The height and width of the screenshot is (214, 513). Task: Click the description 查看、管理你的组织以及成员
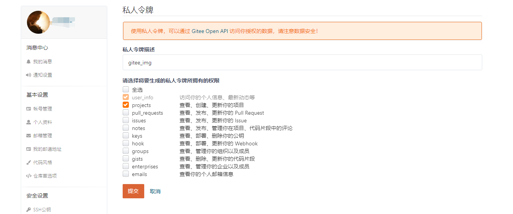(x=215, y=151)
